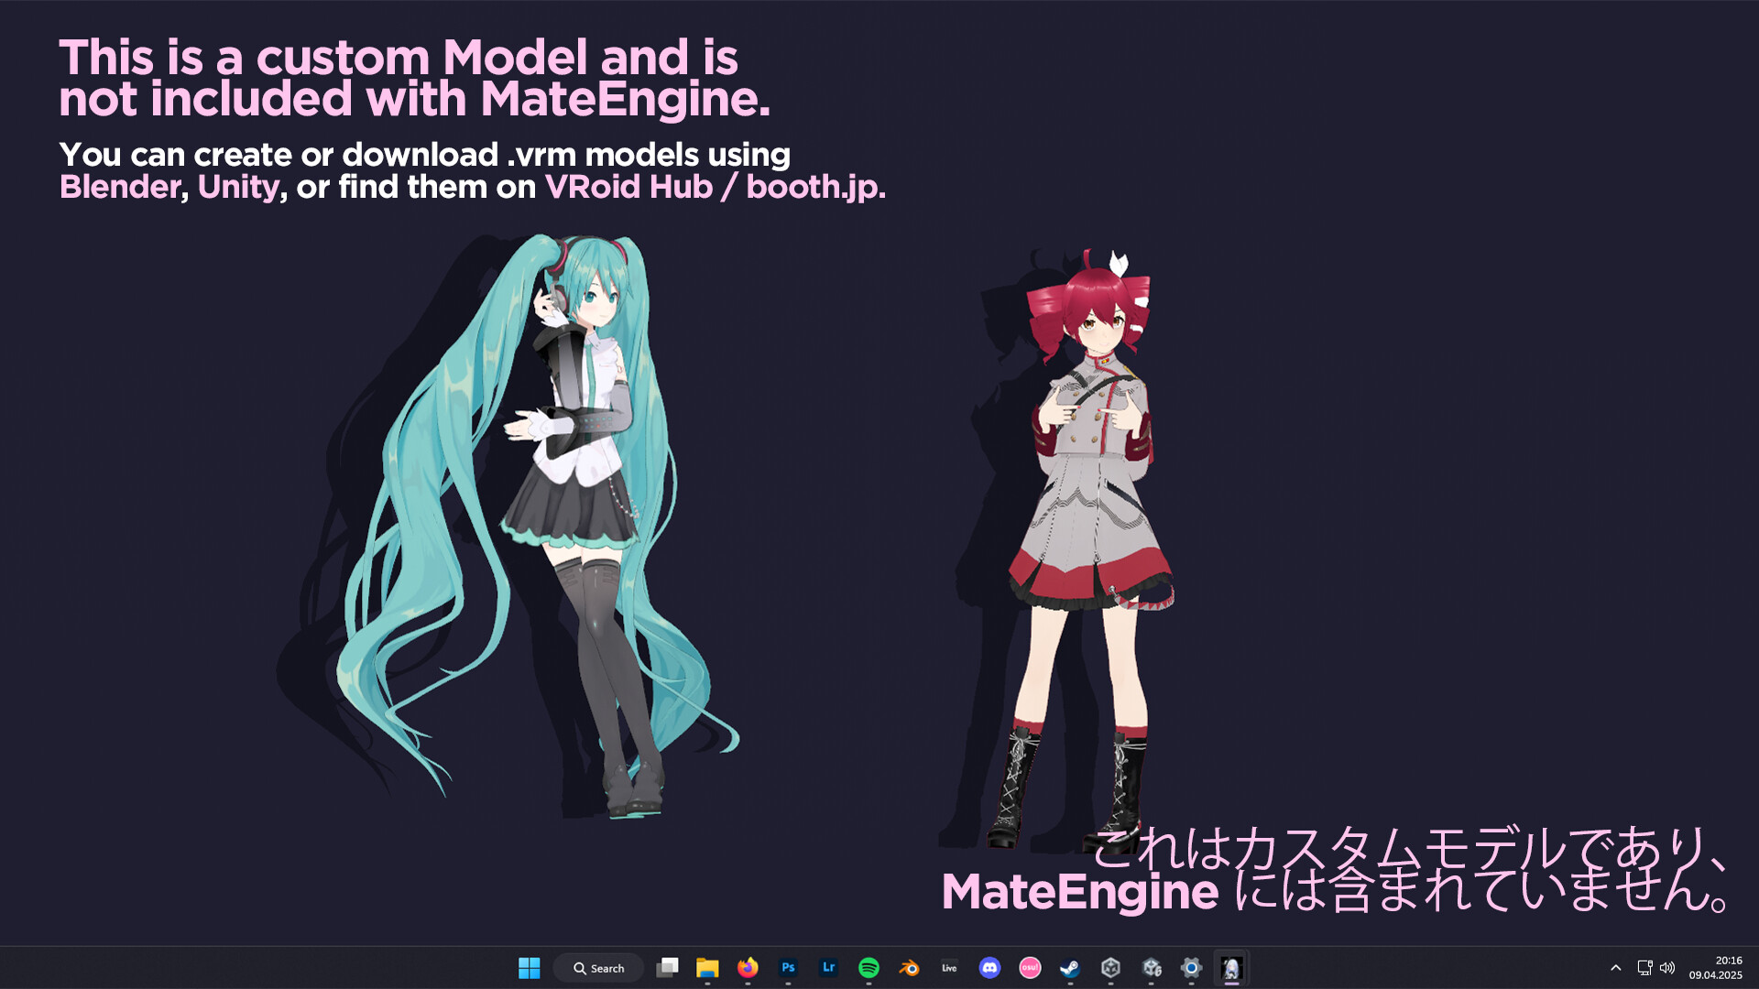Screen dimensions: 1759x989
Task: Open the Windows Start menu
Action: click(x=530, y=968)
